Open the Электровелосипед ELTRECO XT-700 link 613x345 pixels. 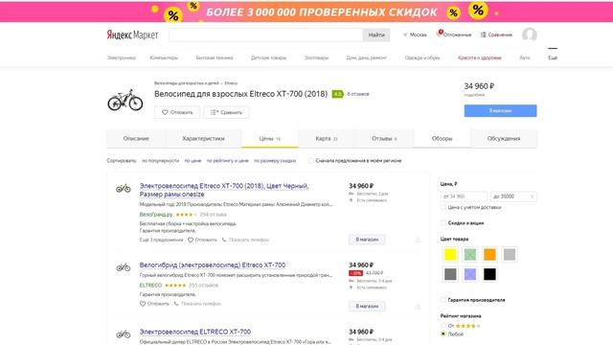(195, 332)
